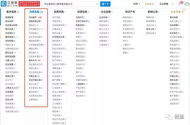Open 股权穿透图 entry
The height and width of the screenshot is (125, 190).
pos(10,57)
